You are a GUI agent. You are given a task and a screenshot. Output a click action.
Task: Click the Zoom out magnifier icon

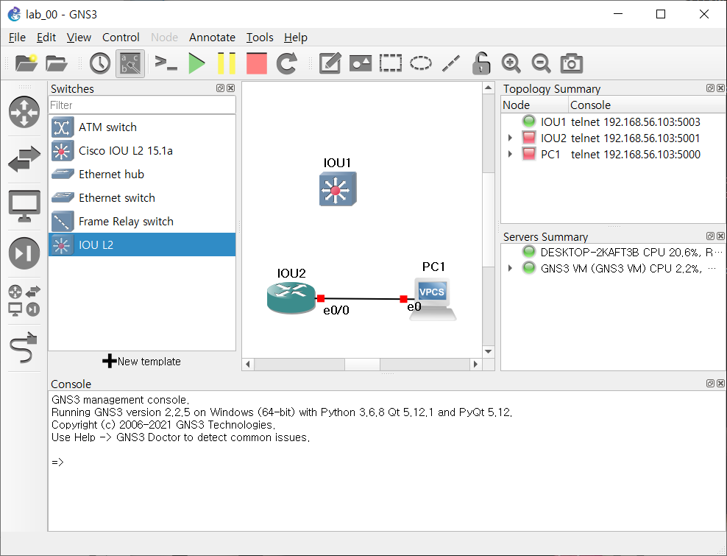coord(541,63)
